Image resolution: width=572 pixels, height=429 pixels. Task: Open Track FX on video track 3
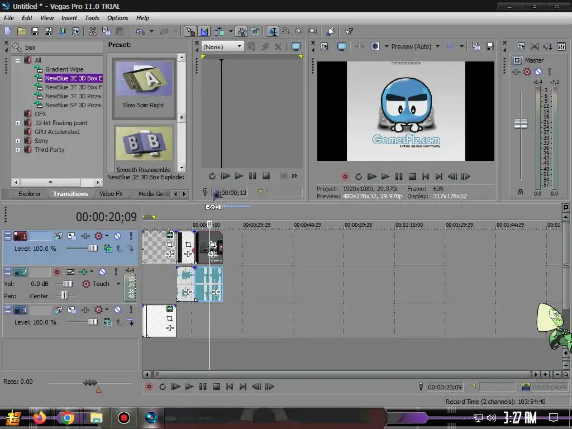(85, 309)
